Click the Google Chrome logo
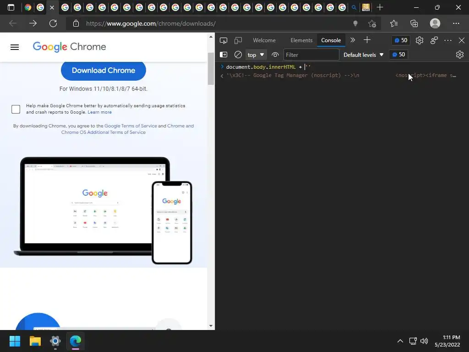The height and width of the screenshot is (352, 469). [x=70, y=47]
